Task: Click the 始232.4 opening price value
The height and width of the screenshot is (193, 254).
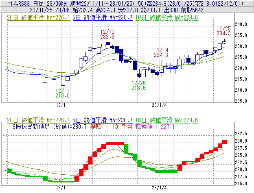Action: pos(83,10)
